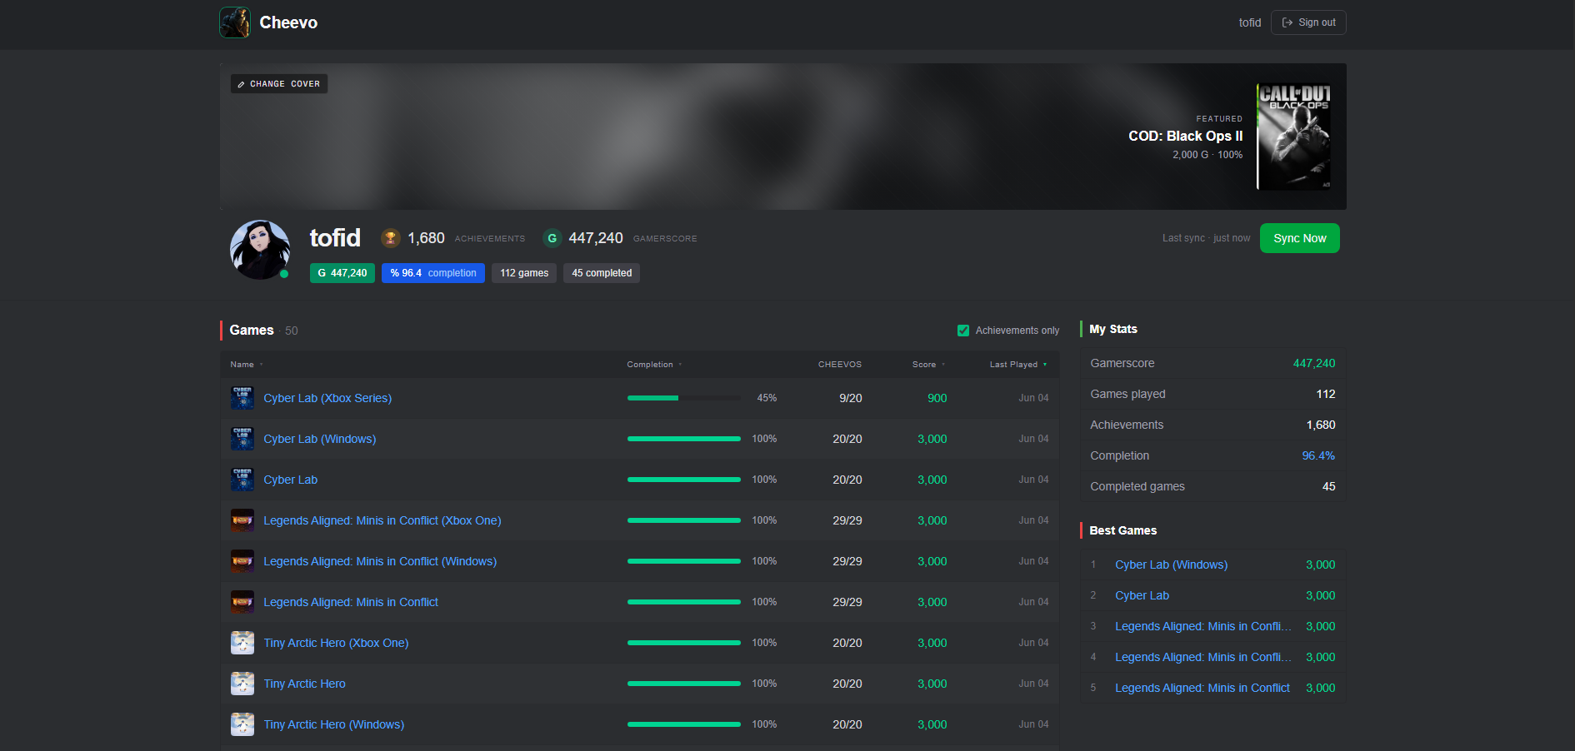This screenshot has height=751, width=1575.
Task: Click the green Sync Now button
Action: (1300, 238)
